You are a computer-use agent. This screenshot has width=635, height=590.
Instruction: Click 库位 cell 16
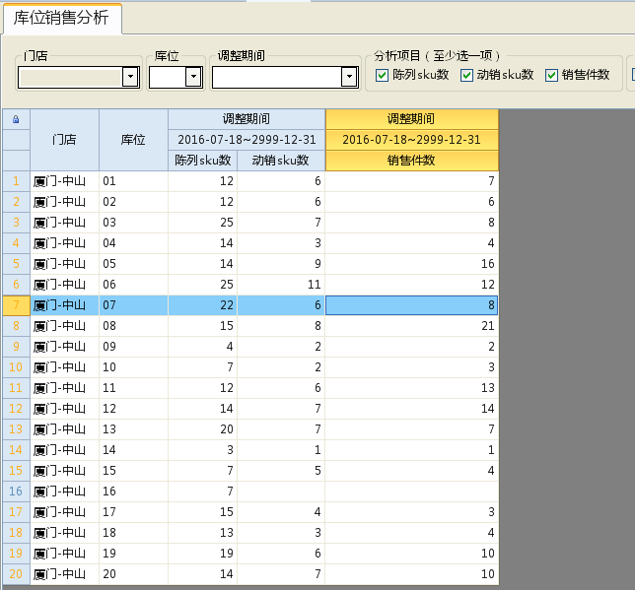(x=133, y=492)
